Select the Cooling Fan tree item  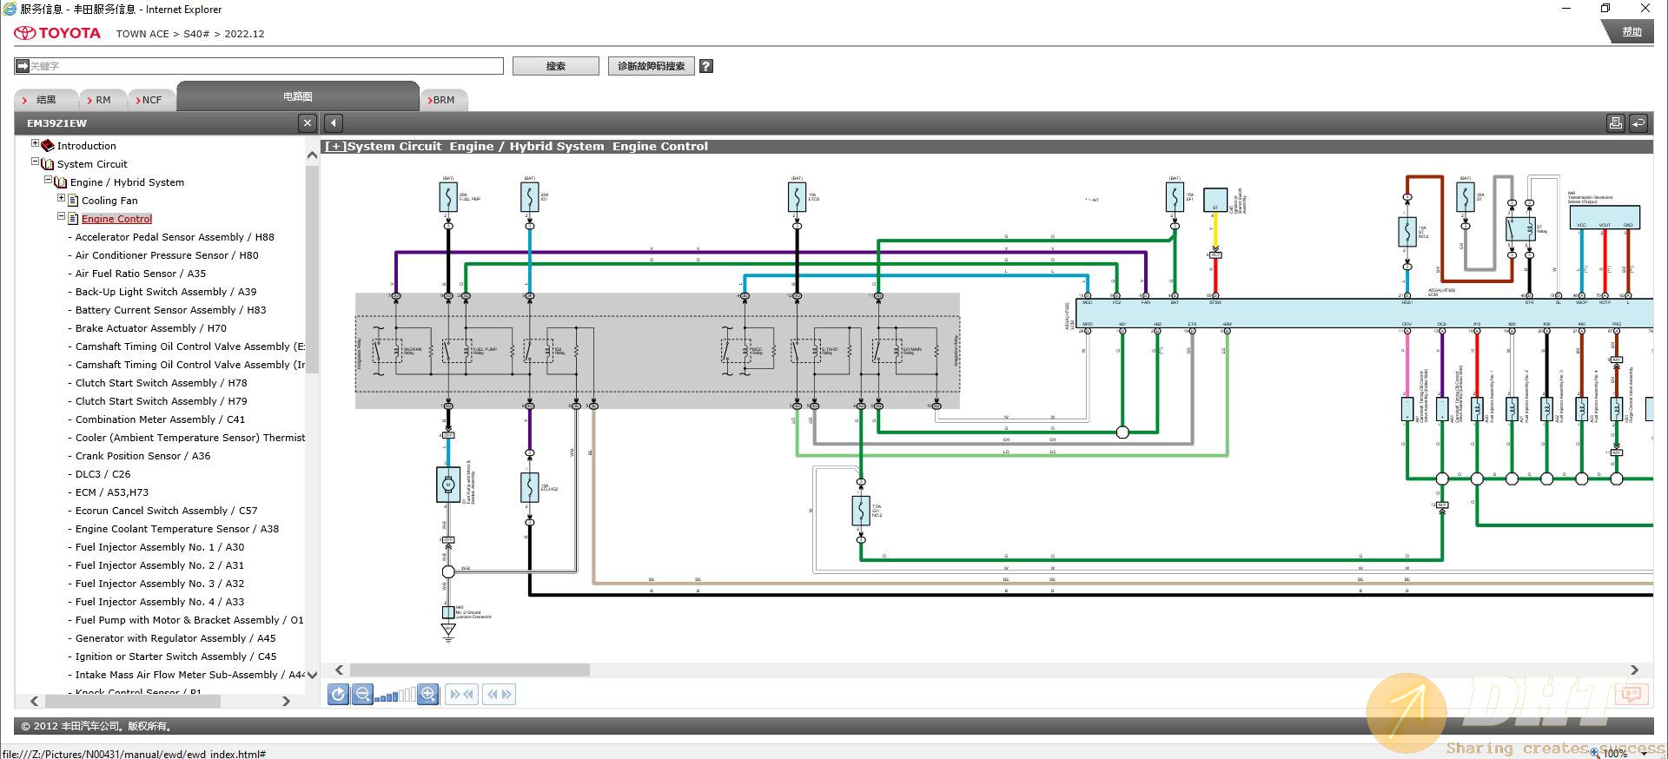109,201
